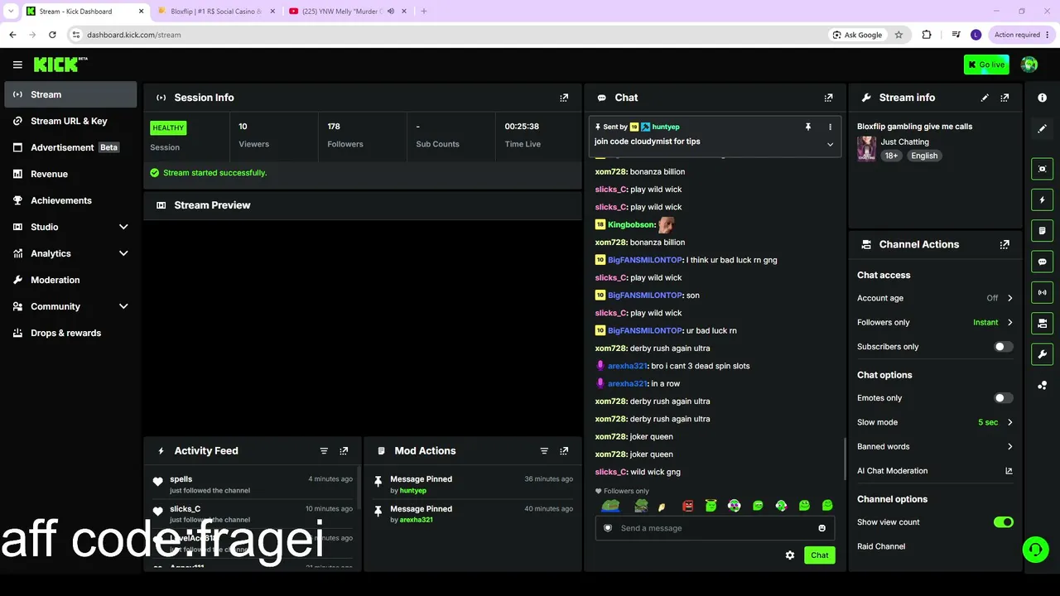Screen dimensions: 1060x596
Task: Click the pencil icon in right sidebar
Action: 1042,129
